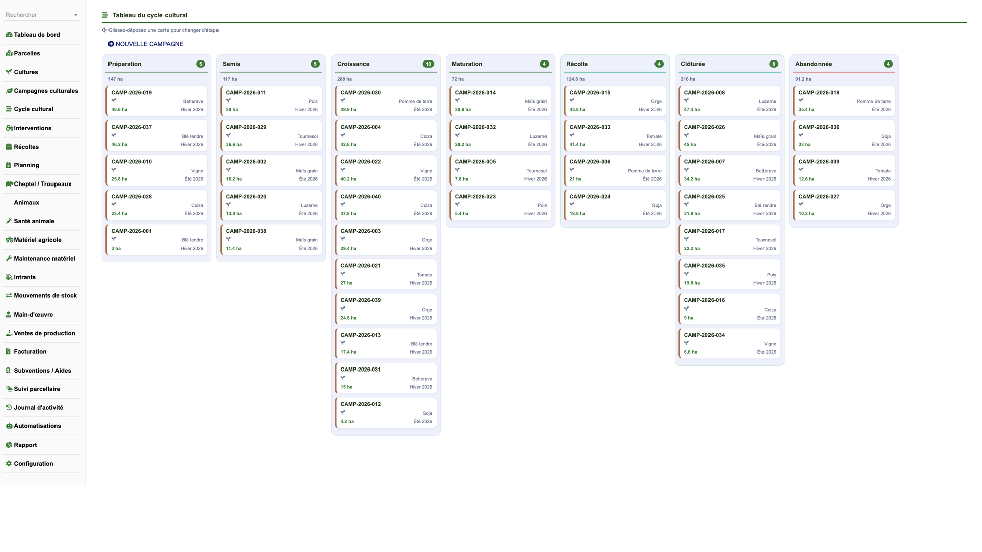Click 'Pomme de terre' on CAMP-2026-006

pyautogui.click(x=644, y=171)
